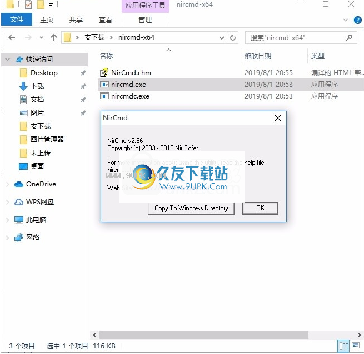This screenshot has height=354, width=364.
Task: Click the new folder icon in quick access toolbar
Action: tap(41, 4)
